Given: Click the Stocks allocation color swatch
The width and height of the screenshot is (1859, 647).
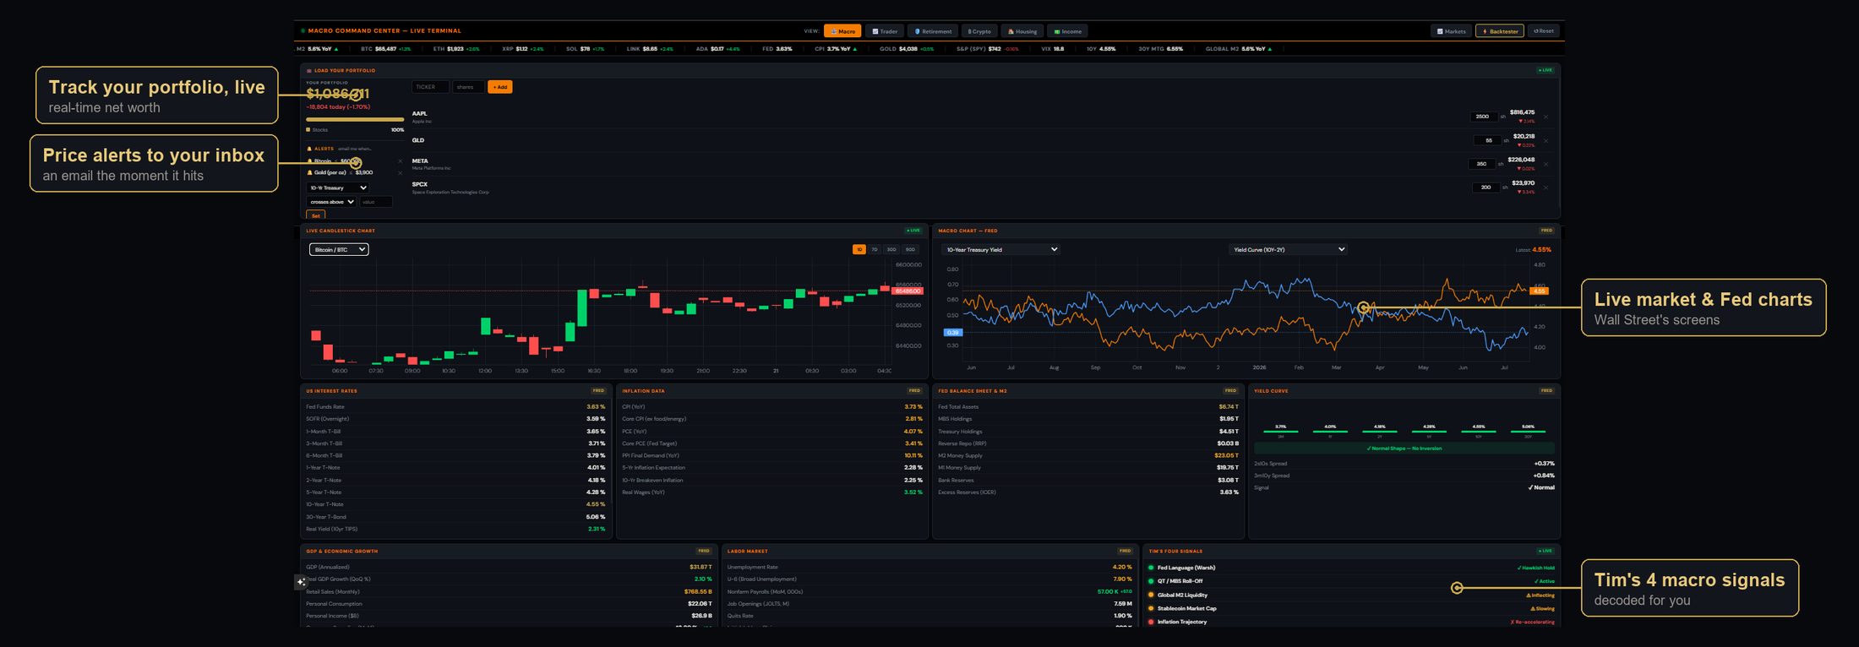Looking at the screenshot, I should (x=308, y=130).
